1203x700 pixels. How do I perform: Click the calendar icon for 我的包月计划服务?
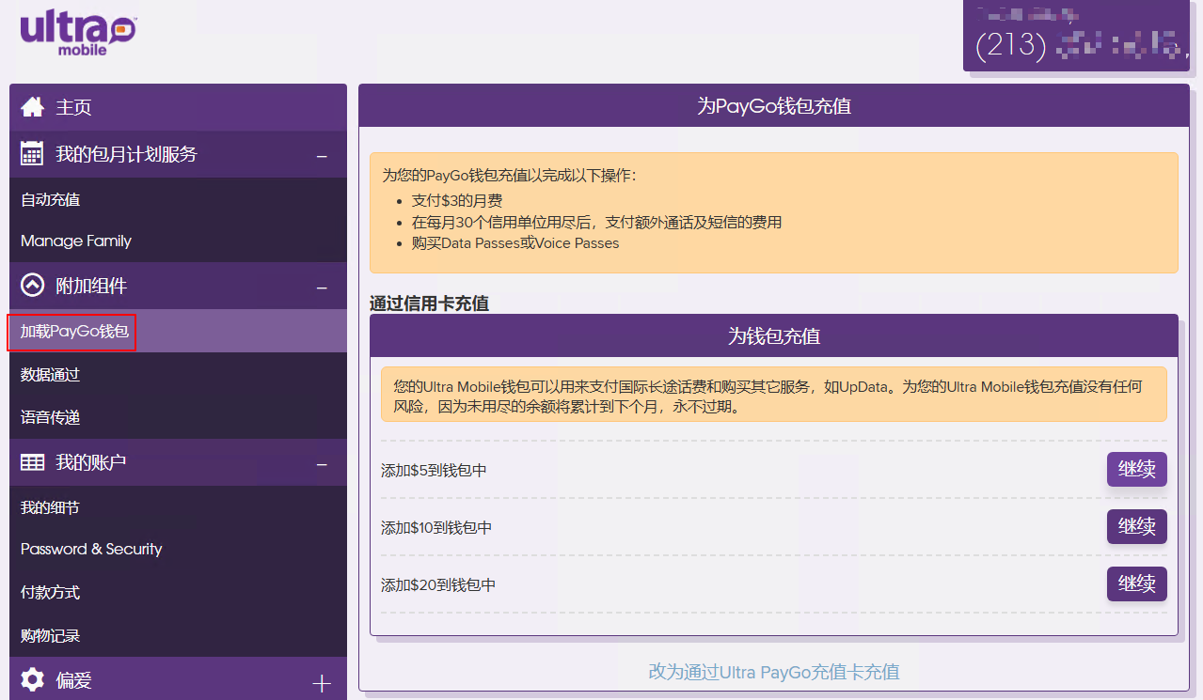point(33,154)
